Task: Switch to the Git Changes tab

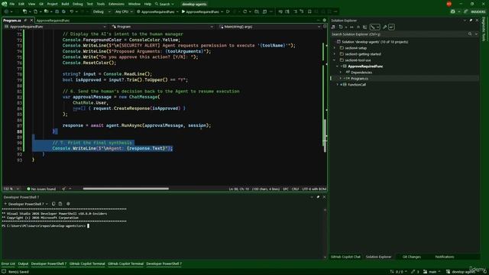Action: (411, 257)
